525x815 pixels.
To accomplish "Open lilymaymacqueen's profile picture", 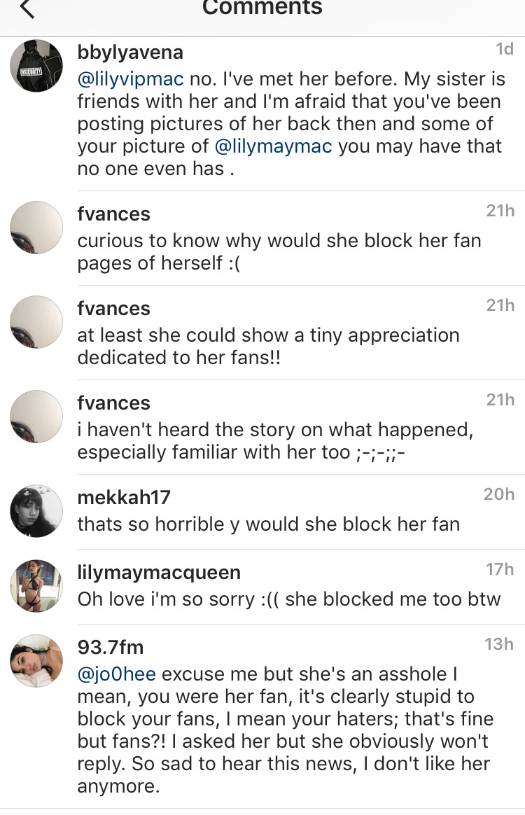I will tap(36, 586).
